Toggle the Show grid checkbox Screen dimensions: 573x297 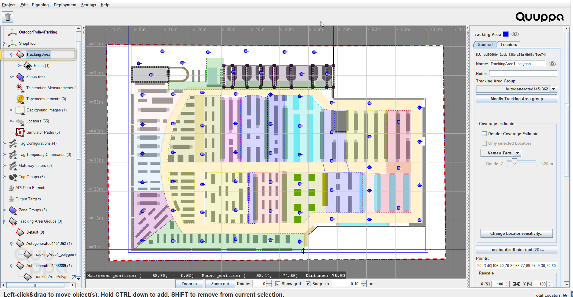pyautogui.click(x=277, y=284)
